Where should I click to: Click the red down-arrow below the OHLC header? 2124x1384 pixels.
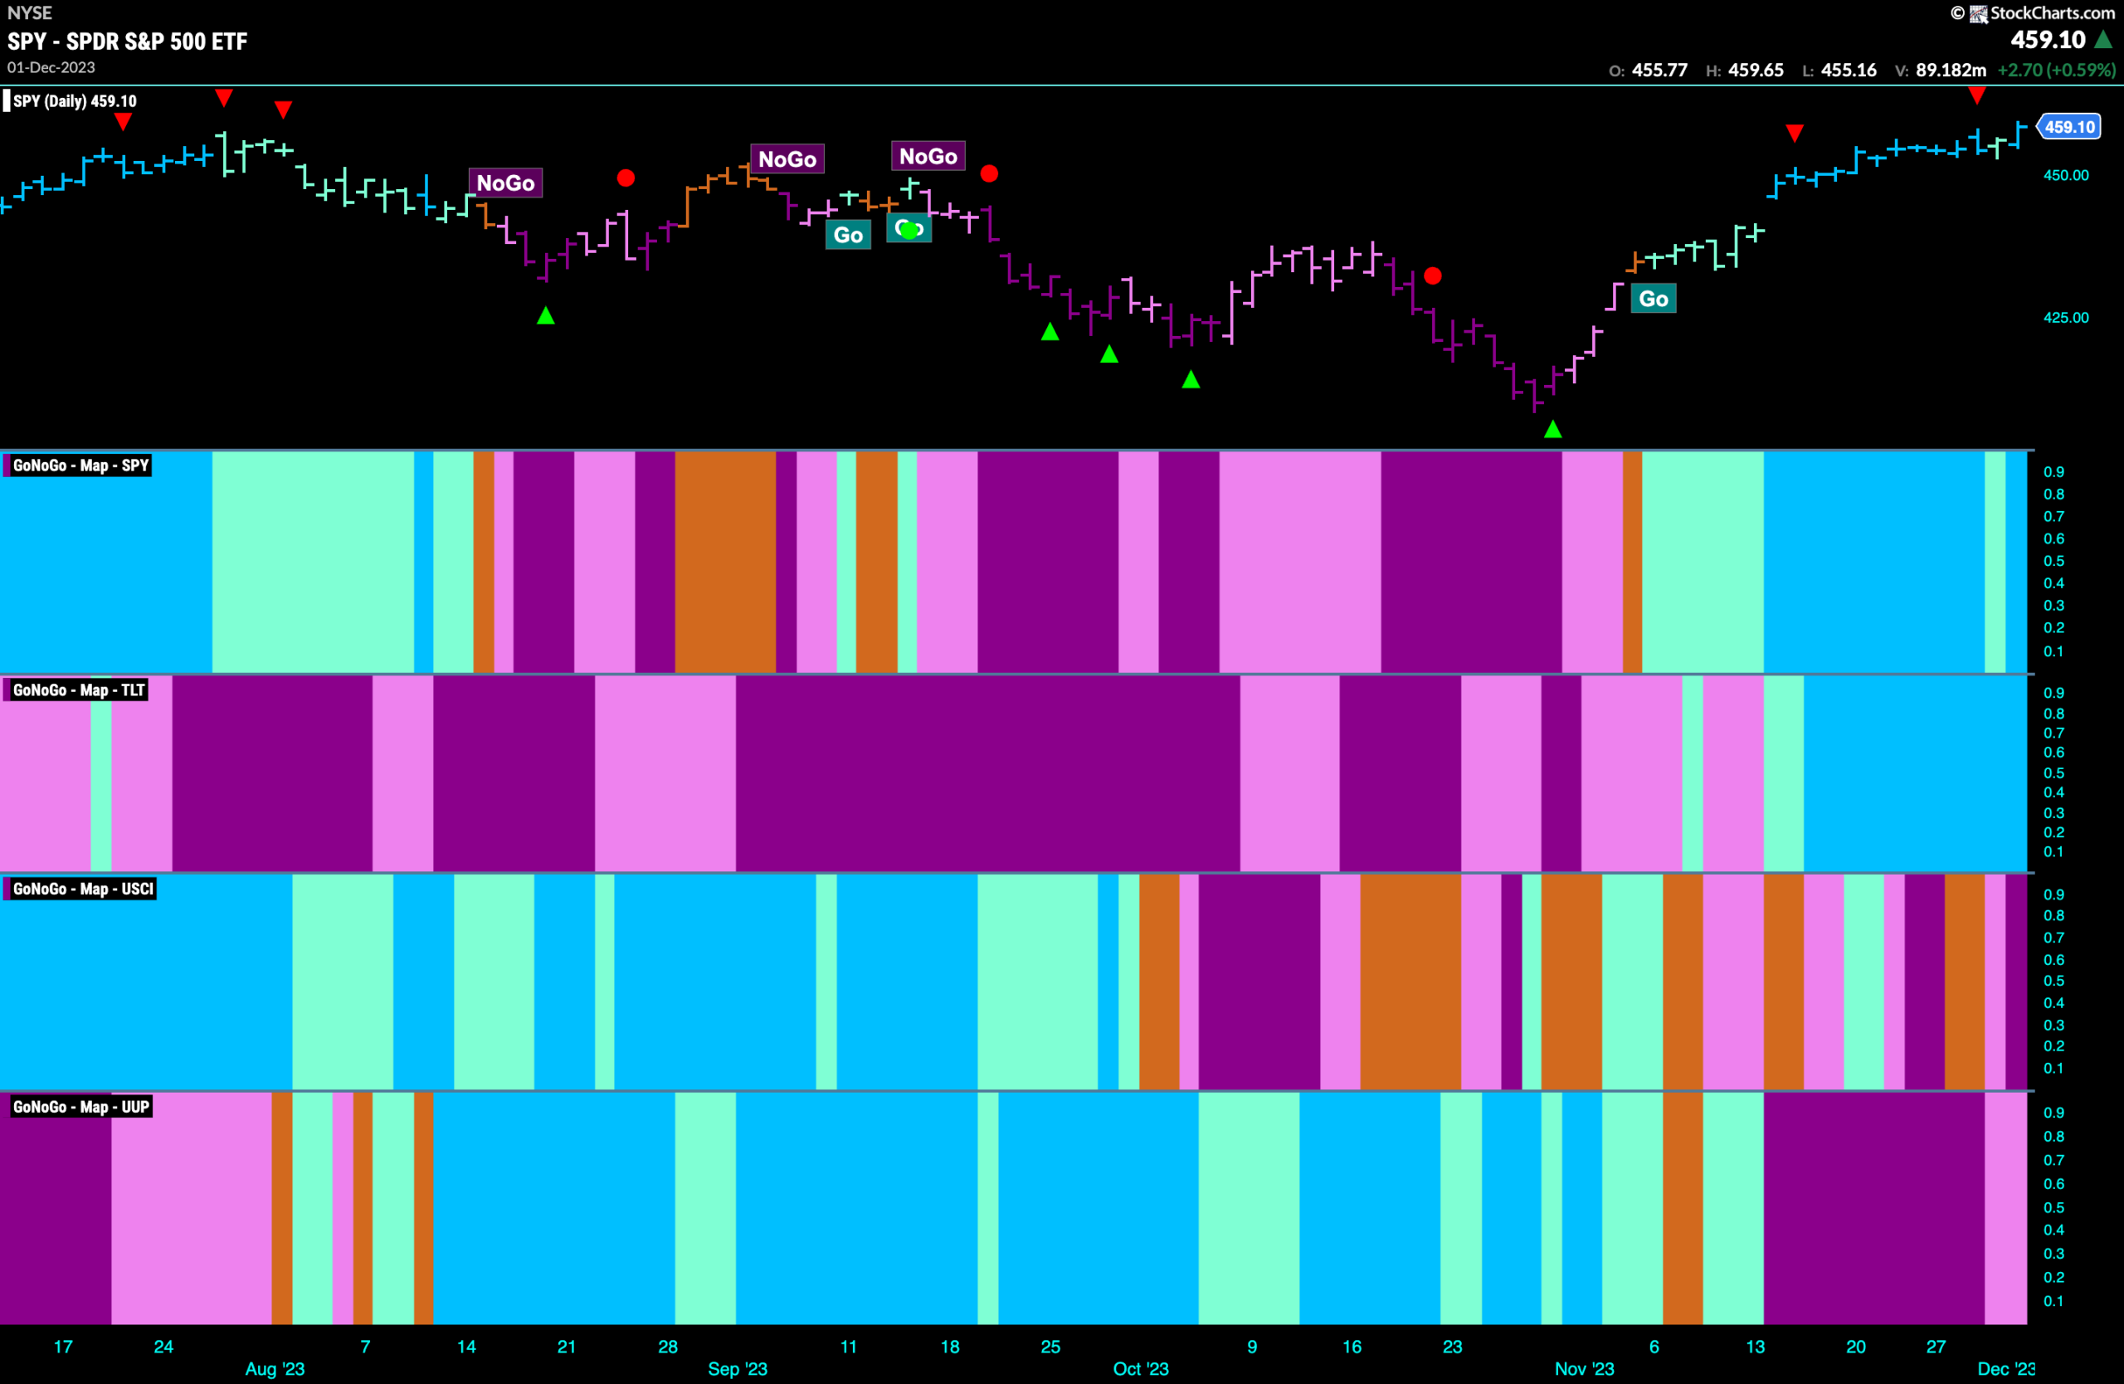[1977, 96]
